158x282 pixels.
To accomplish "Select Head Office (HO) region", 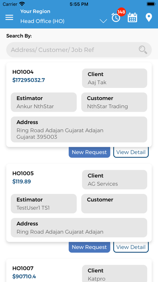I will point(42,21).
